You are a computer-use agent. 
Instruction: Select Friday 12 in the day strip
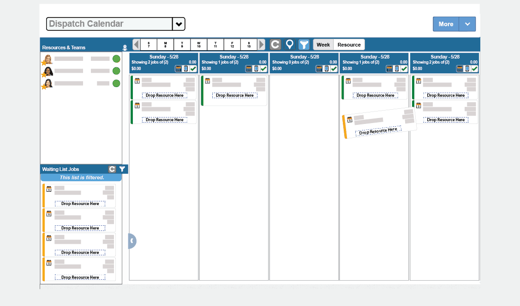(x=232, y=44)
